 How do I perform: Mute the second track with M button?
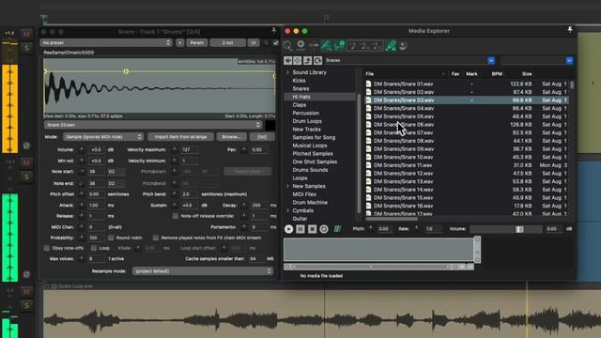pyautogui.click(x=26, y=162)
